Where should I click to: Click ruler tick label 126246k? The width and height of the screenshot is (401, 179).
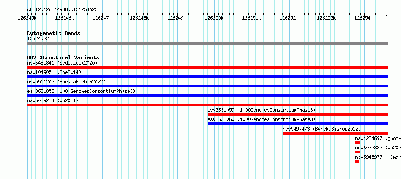point(64,18)
